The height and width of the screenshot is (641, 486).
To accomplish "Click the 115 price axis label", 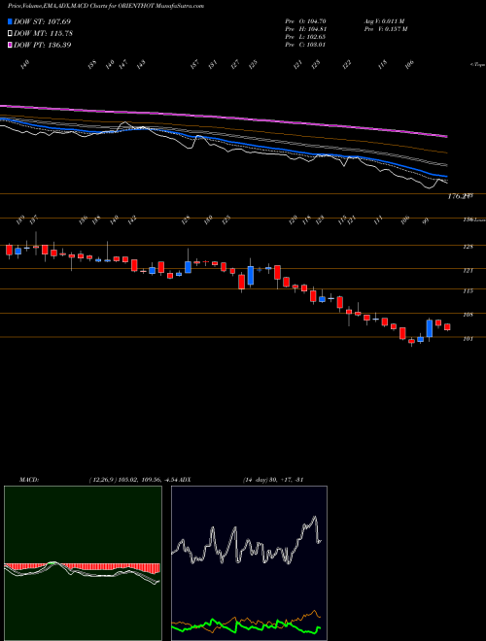I will coord(469,291).
